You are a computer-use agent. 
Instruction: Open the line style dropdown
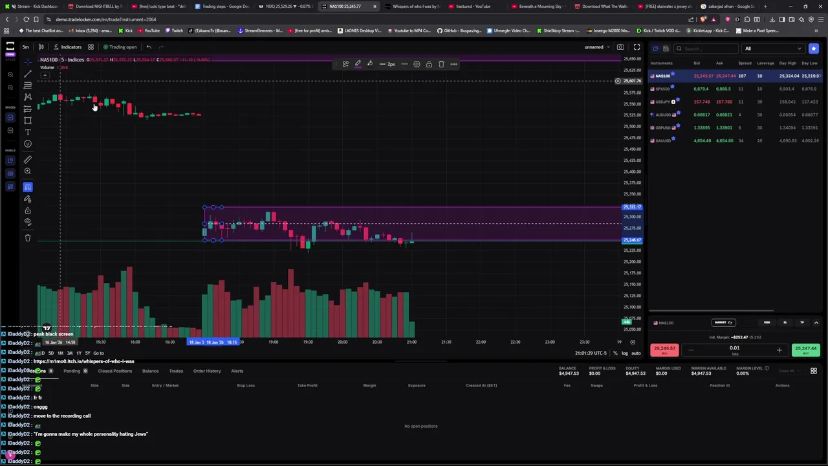404,64
